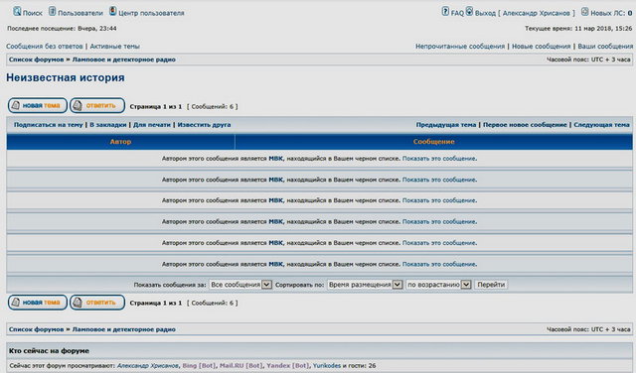636x373 pixels.
Task: Expand по возрастанию order dropdown
Action: [x=438, y=285]
